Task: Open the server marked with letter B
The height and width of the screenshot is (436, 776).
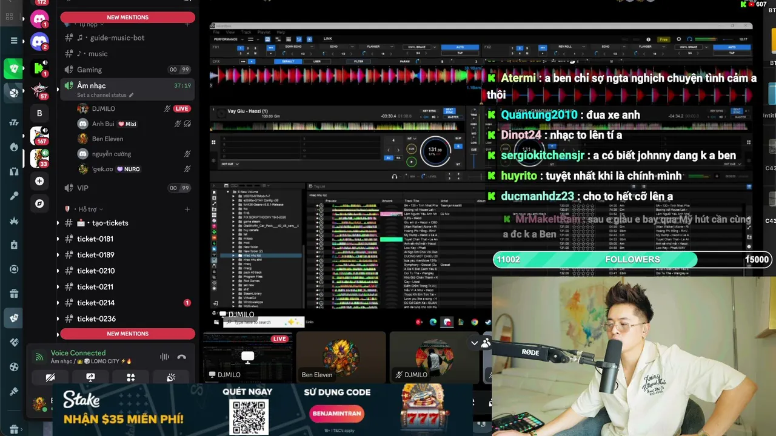Action: 39,113
